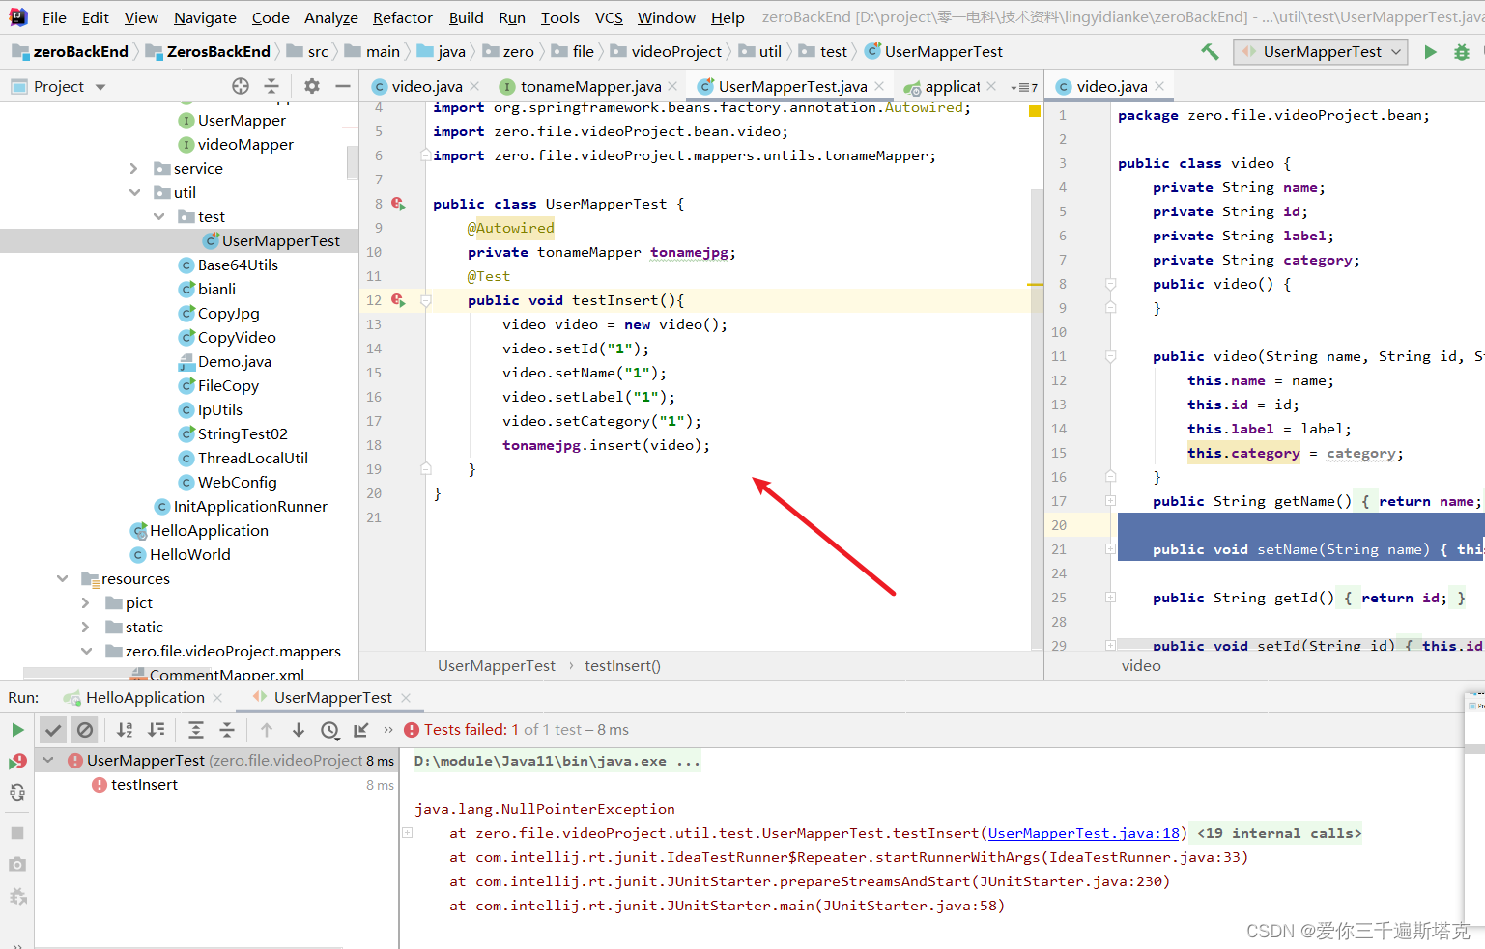Rerun the failed tests in the Run panel
The width and height of the screenshot is (1485, 949).
[17, 760]
